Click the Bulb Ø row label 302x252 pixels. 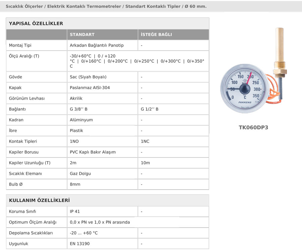pos(16,184)
